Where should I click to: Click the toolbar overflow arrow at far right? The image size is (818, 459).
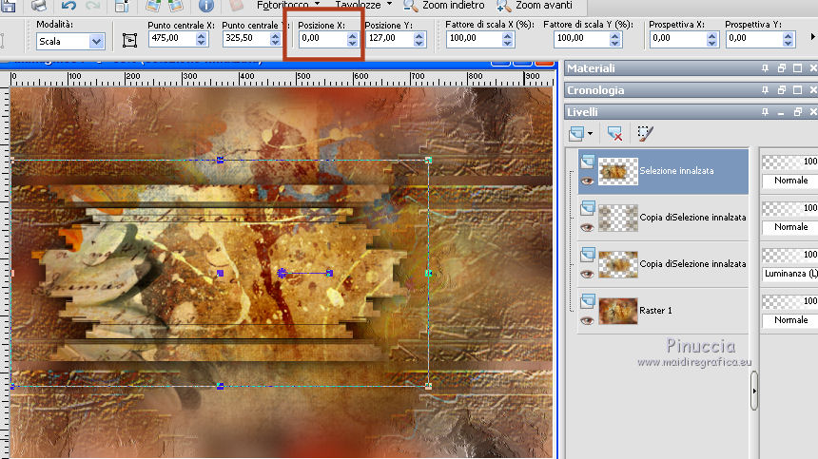(x=812, y=37)
